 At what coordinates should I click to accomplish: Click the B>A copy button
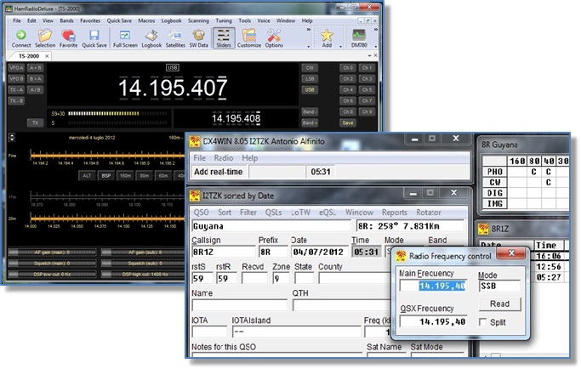35,78
